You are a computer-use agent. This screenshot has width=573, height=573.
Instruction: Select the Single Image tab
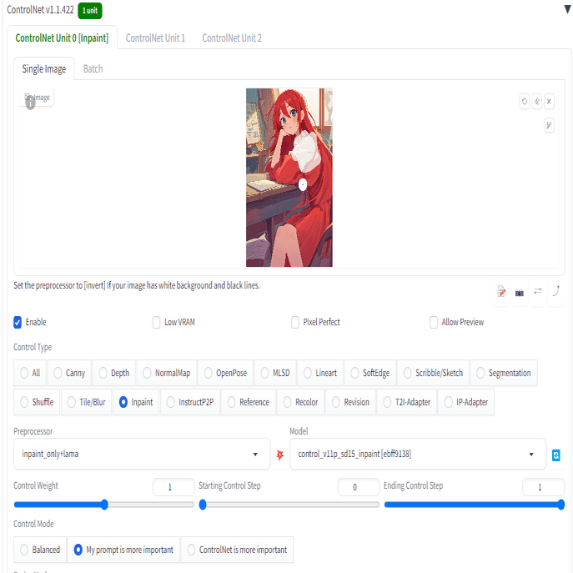tap(44, 69)
